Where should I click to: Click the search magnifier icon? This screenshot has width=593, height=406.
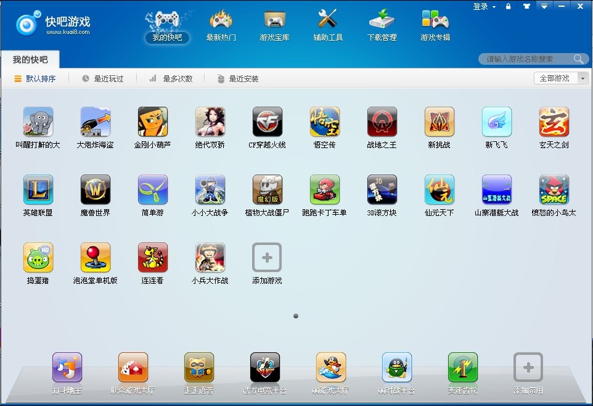578,59
